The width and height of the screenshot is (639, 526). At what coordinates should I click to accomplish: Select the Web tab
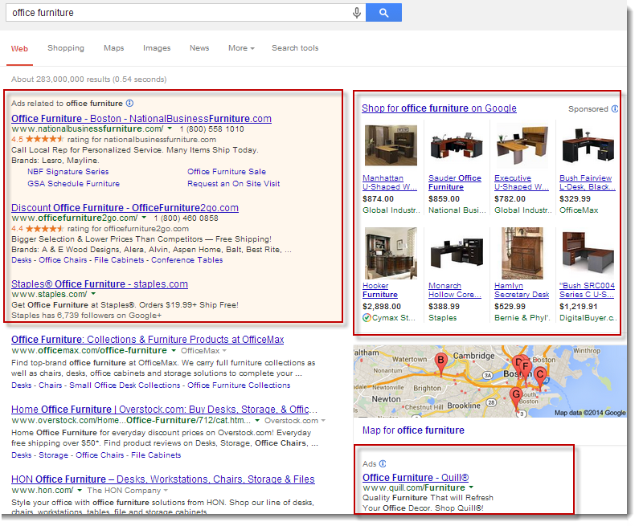(x=19, y=49)
